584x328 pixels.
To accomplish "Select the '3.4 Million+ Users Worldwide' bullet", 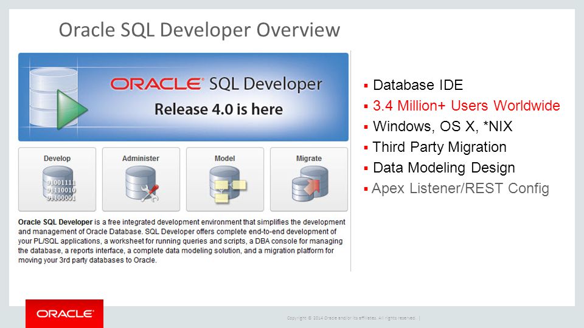I will (467, 106).
